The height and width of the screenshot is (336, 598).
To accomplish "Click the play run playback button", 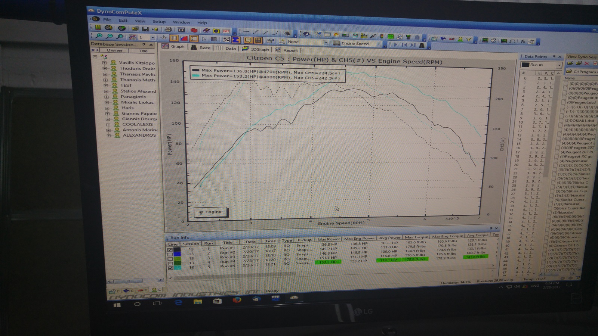I will (x=395, y=44).
